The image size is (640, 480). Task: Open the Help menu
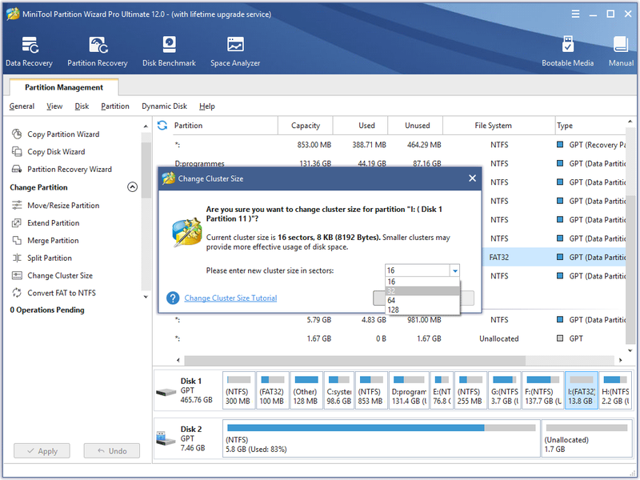pyautogui.click(x=207, y=106)
